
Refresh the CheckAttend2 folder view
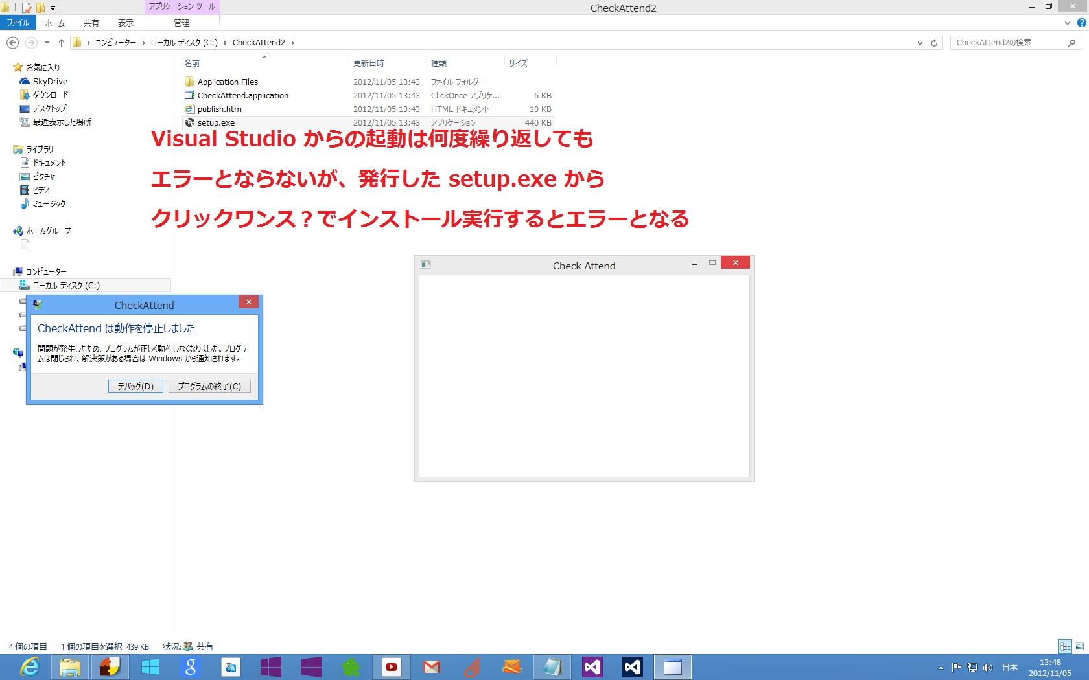point(934,43)
